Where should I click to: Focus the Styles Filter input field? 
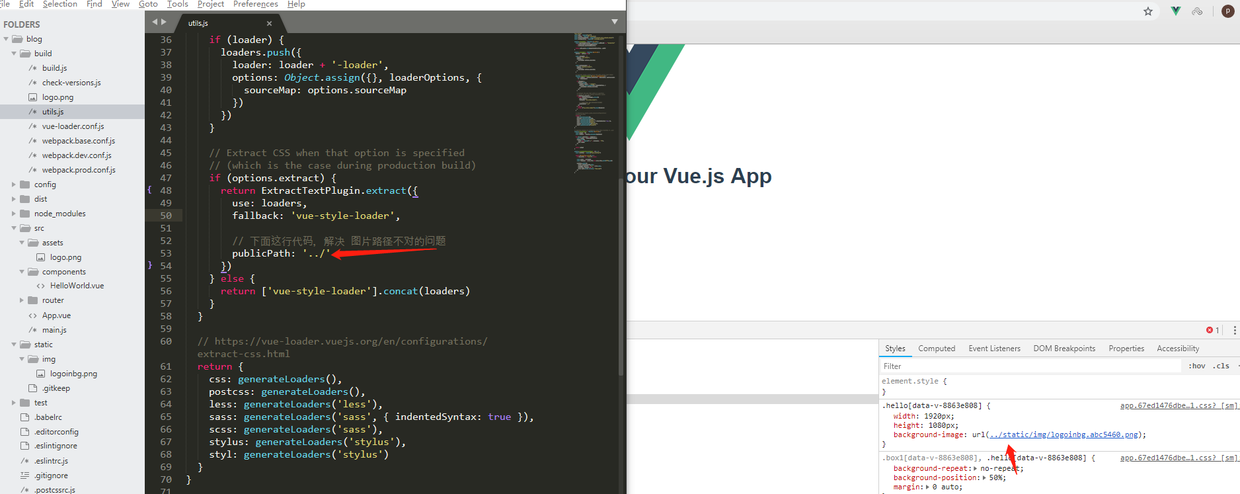[x=1031, y=366]
